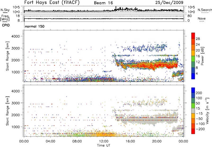Image resolution: width=212 pixels, height=147 pixels.
Task: Select the "16:00" time axis label
Action: (130, 141)
